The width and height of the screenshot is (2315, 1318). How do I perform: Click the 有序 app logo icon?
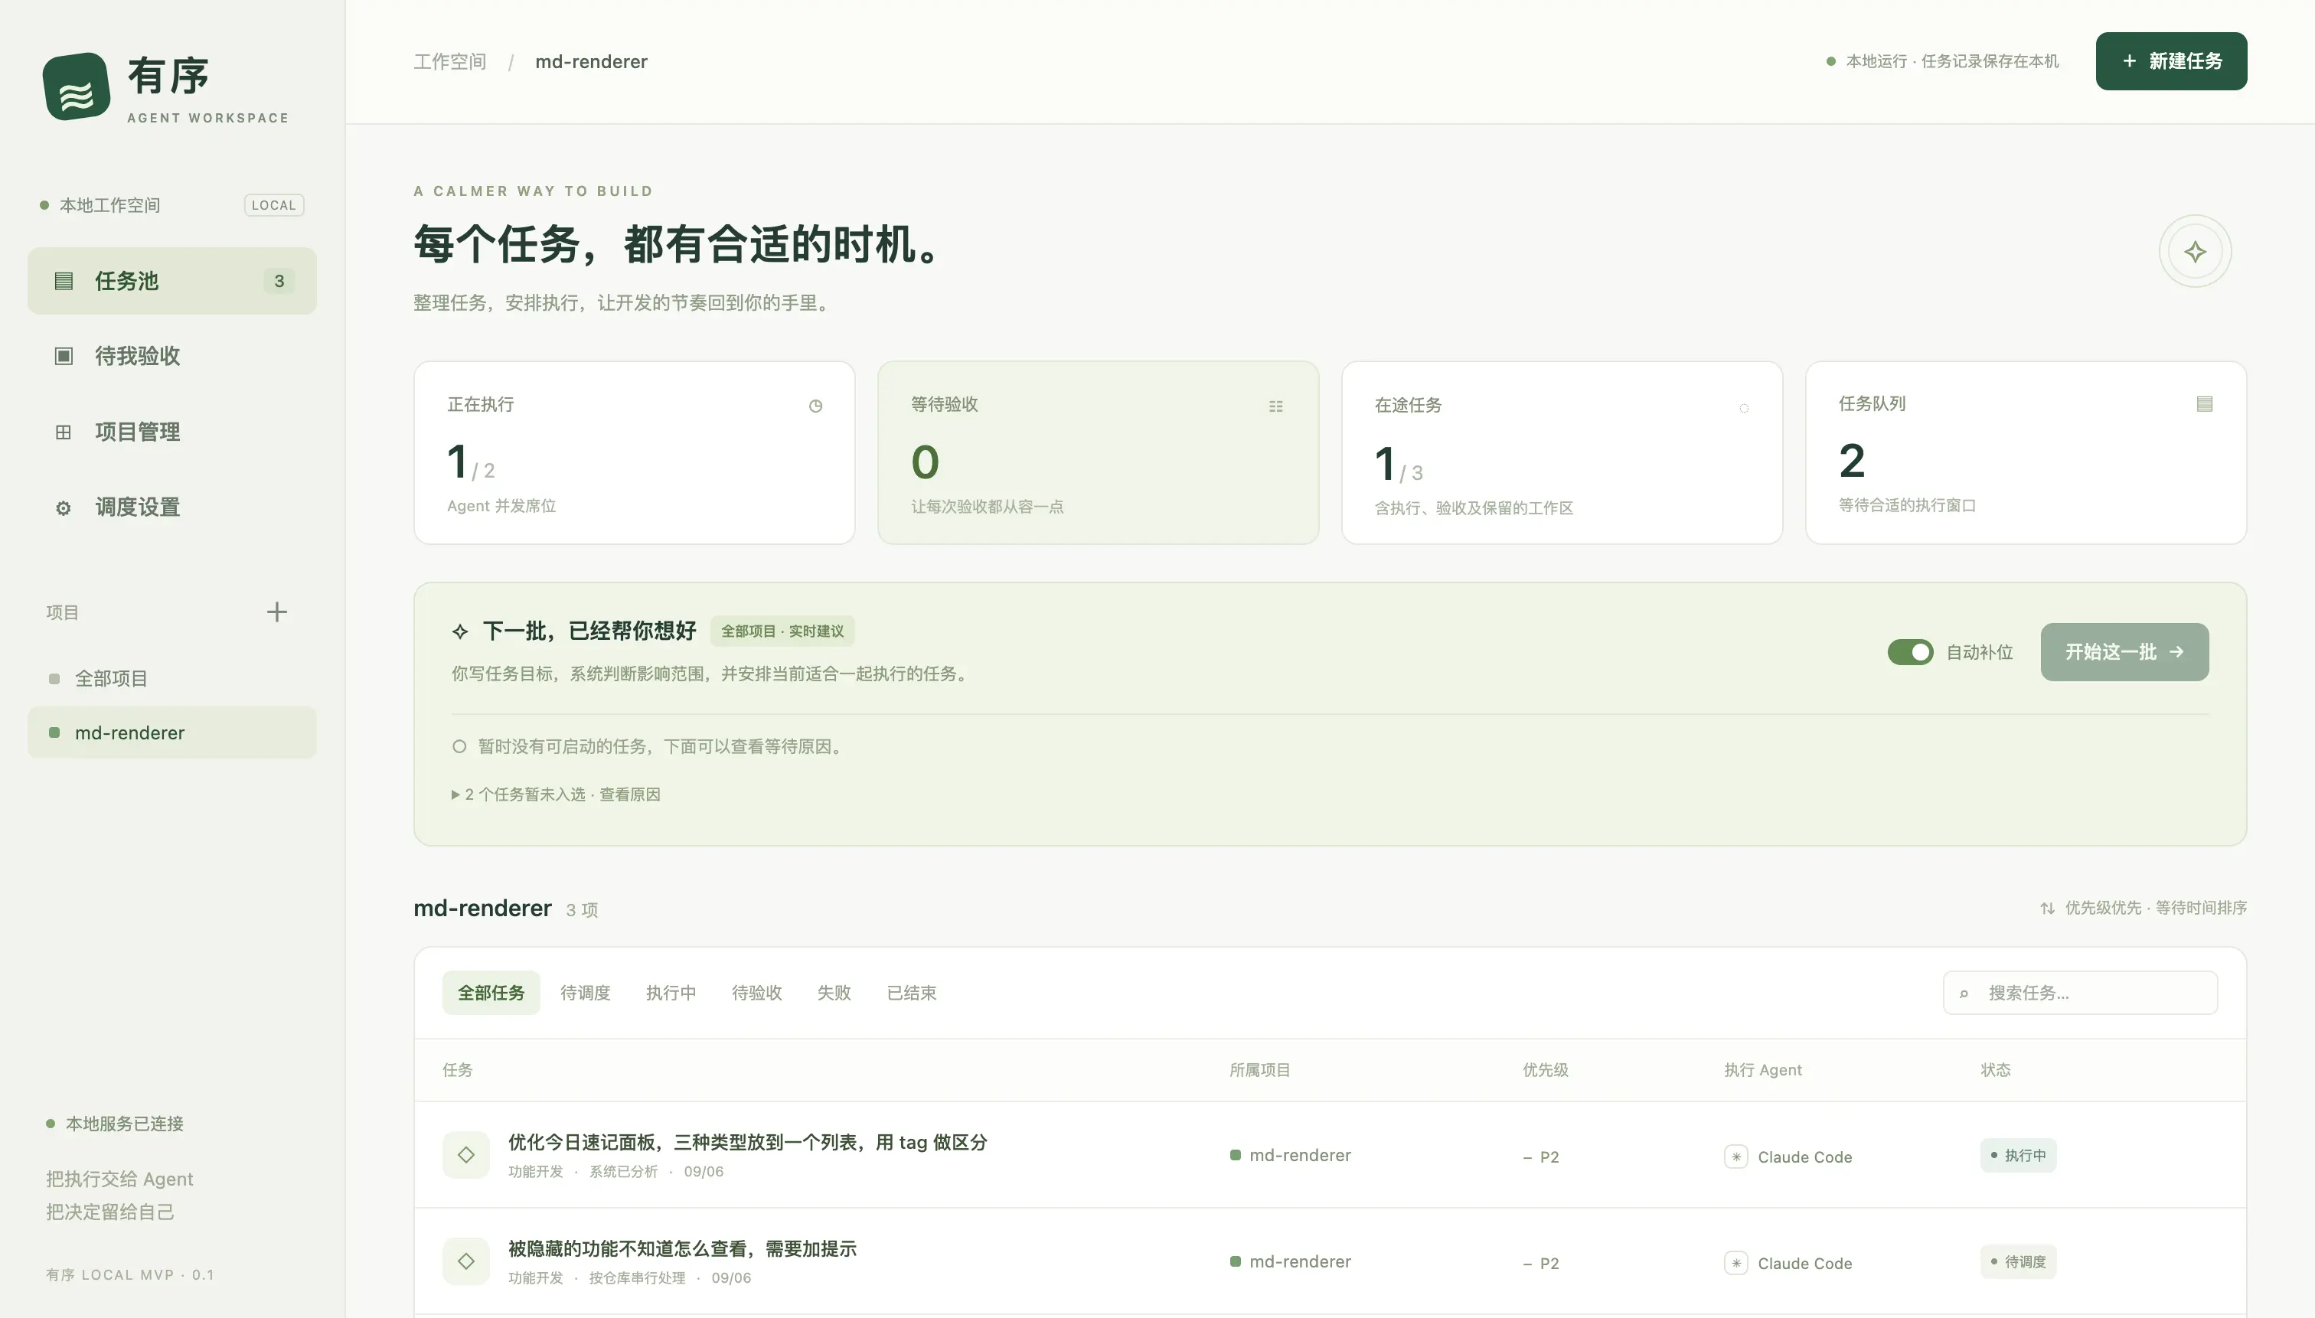(76, 86)
